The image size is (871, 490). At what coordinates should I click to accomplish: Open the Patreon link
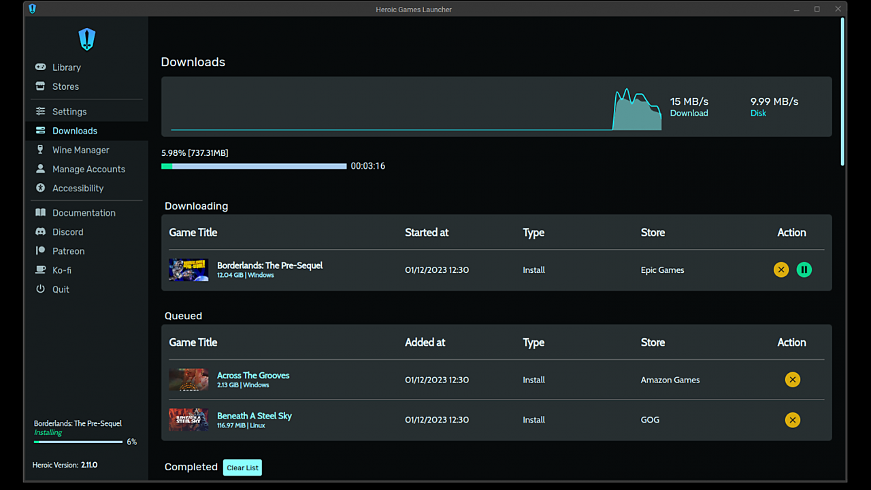tap(68, 251)
